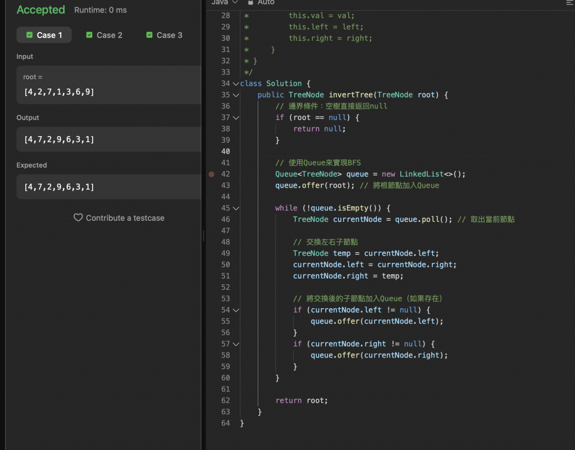Click the Expected value box

[x=108, y=187]
